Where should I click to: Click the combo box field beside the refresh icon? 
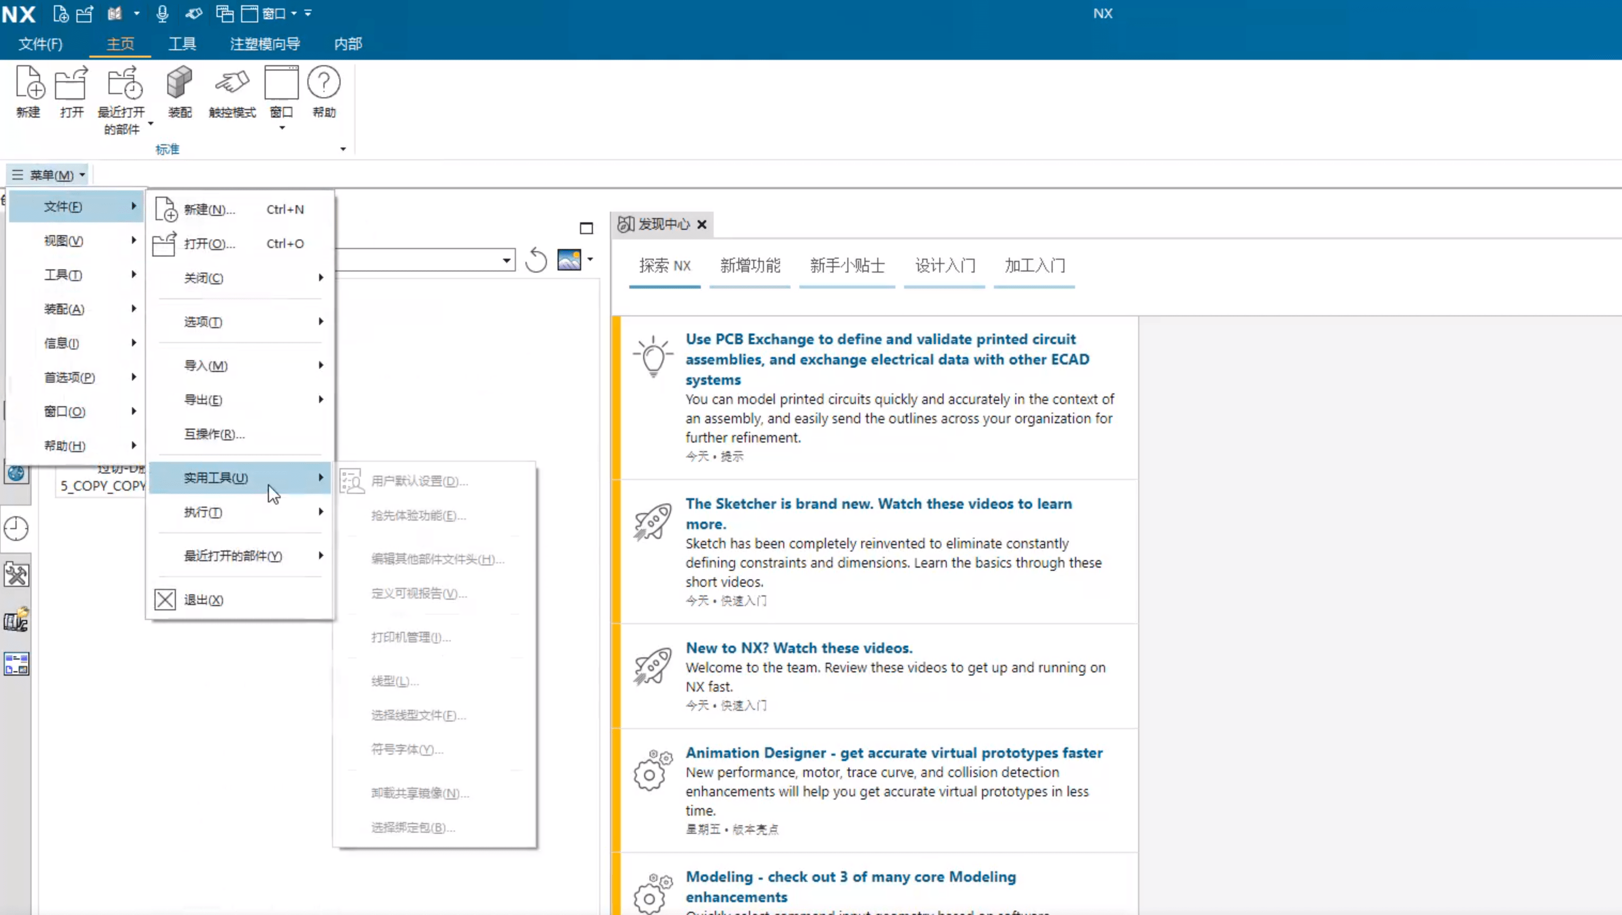click(422, 260)
